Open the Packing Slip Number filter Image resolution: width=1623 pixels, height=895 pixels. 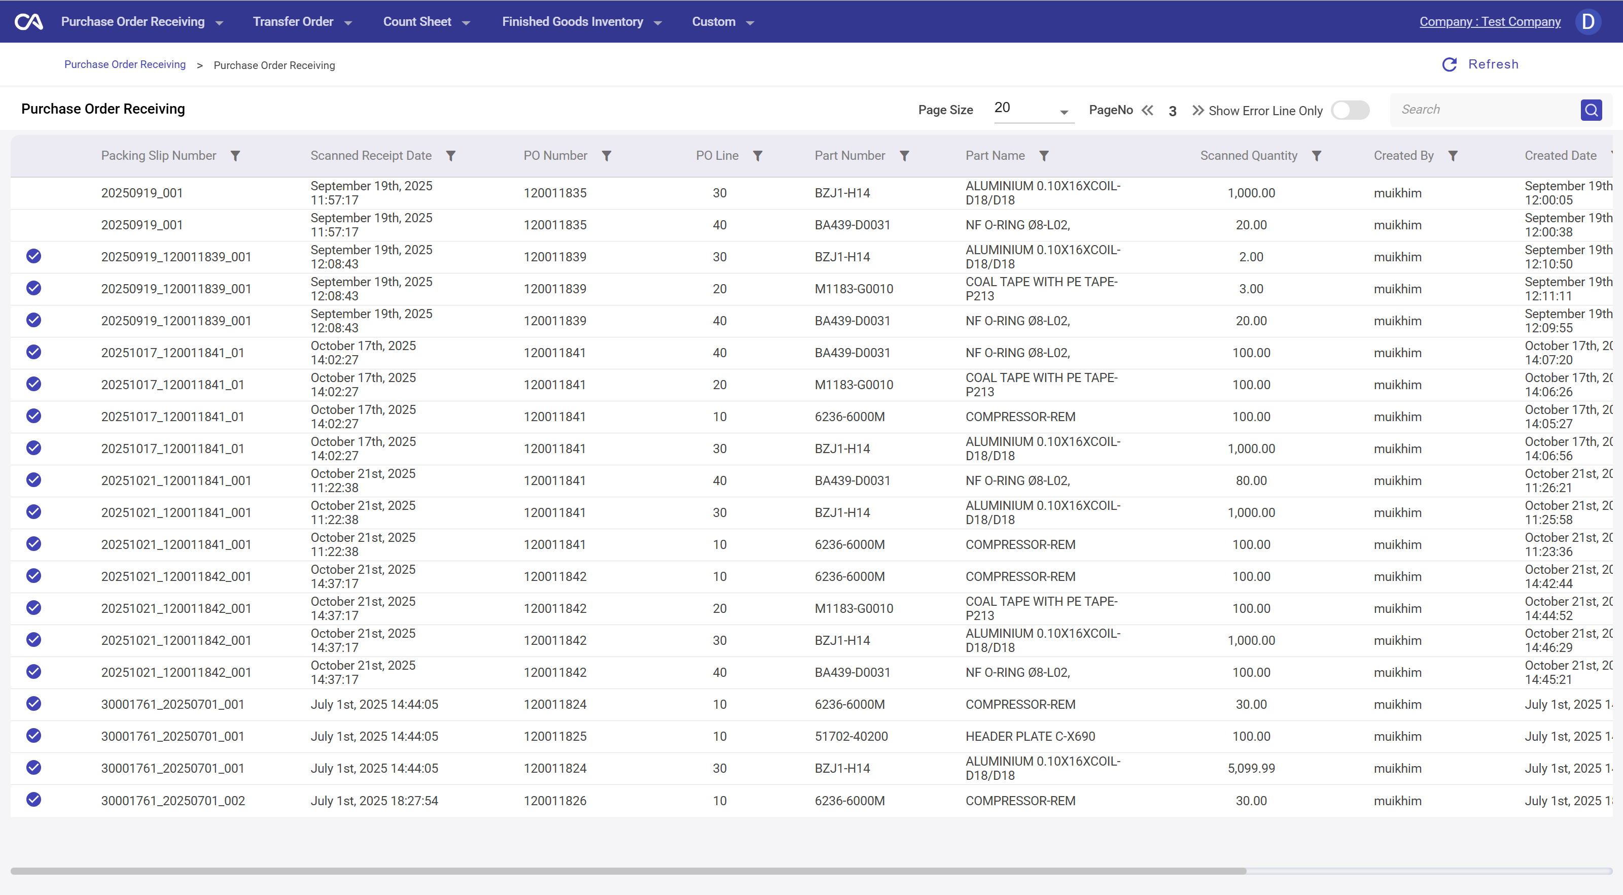[235, 156]
